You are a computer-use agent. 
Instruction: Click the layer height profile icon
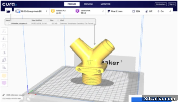coord(109,11)
